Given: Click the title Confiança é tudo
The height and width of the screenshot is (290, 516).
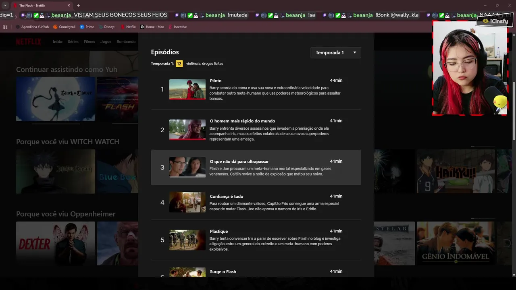Looking at the screenshot, I should [227, 197].
